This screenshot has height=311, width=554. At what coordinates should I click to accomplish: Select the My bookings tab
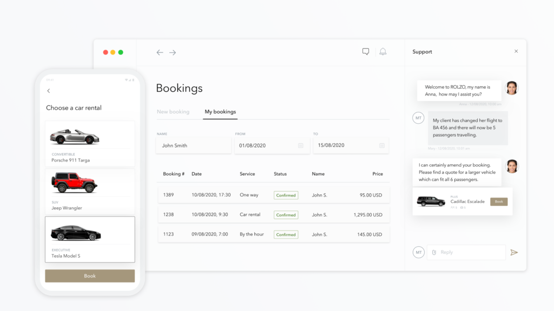tap(220, 111)
